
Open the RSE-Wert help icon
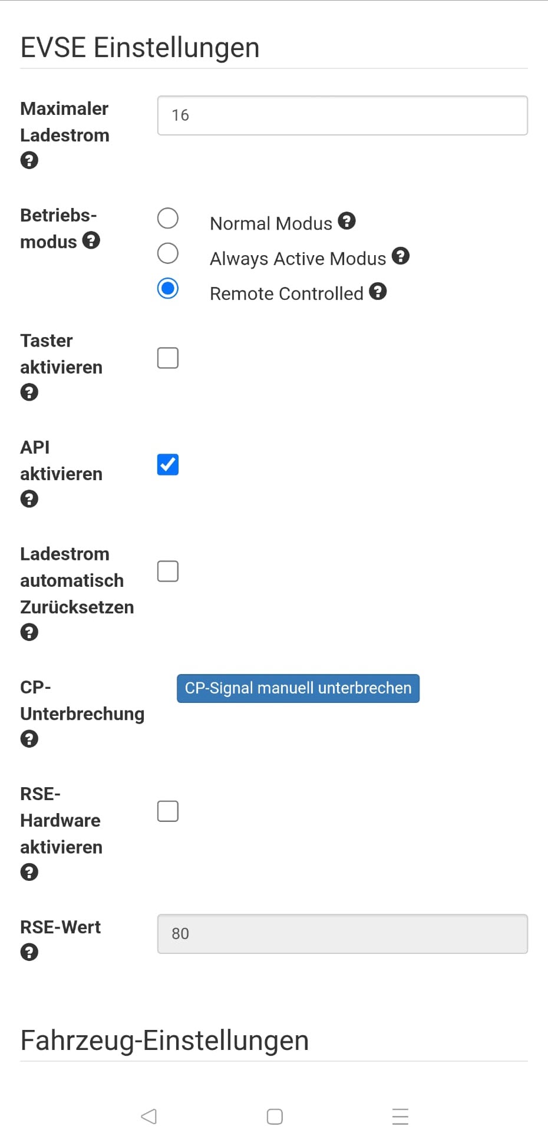[x=29, y=952]
